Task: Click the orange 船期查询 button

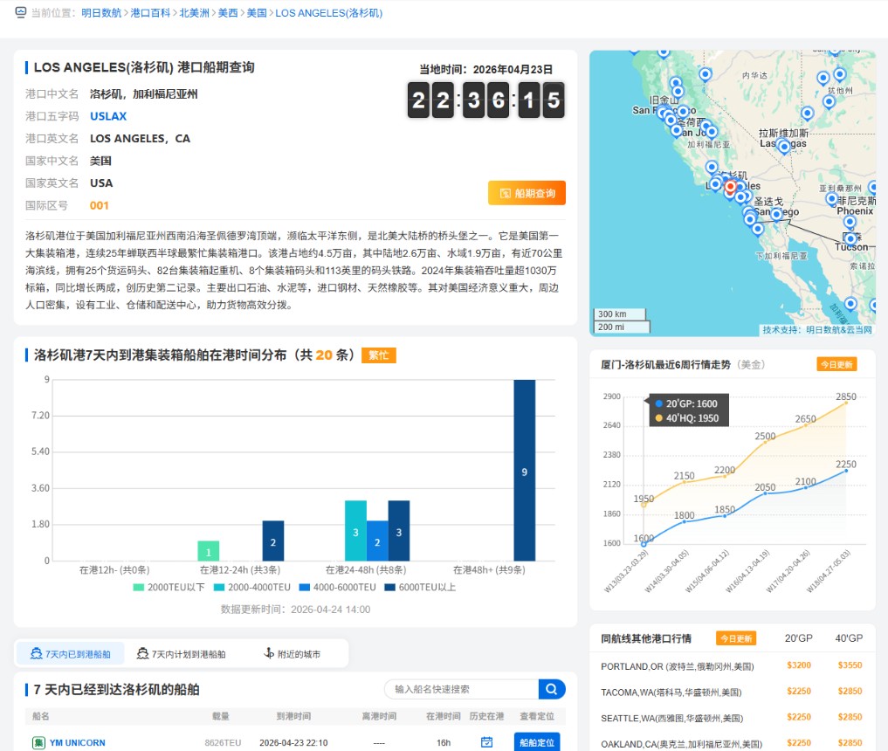Action: pos(527,193)
